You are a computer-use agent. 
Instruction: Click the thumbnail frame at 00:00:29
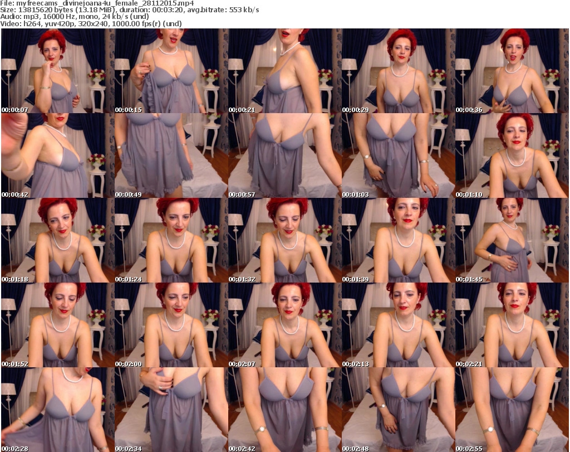[x=399, y=71]
